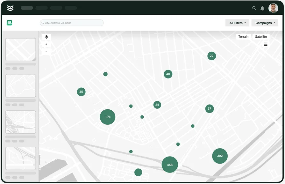285x184 pixels.
Task: Open the first navigation pill item
Action: pos(27,8)
